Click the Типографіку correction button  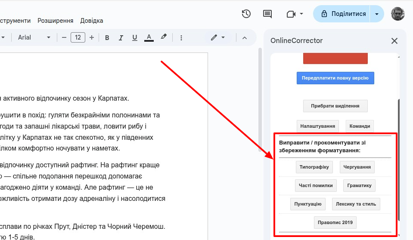(314, 167)
